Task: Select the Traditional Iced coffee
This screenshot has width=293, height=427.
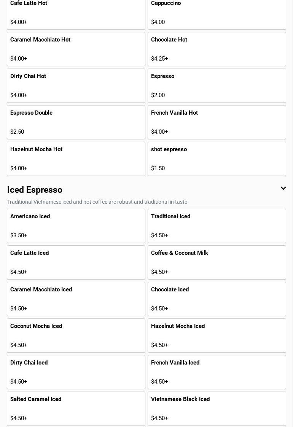Action: coord(217,226)
